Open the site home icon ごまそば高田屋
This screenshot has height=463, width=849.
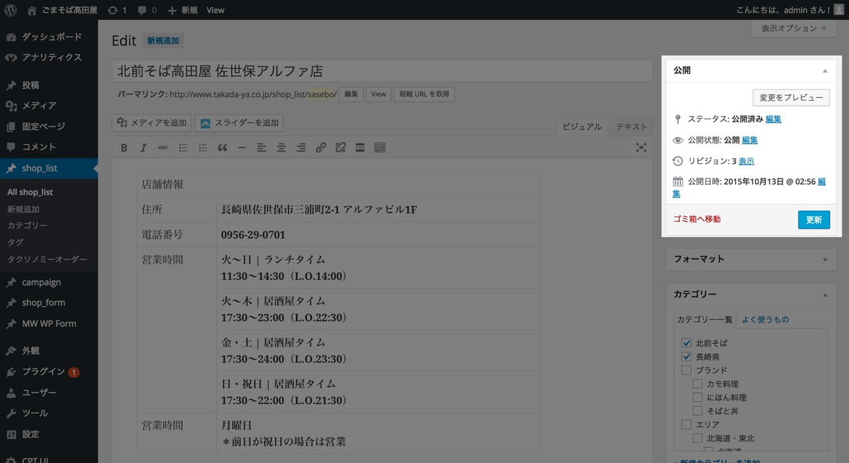click(x=62, y=10)
